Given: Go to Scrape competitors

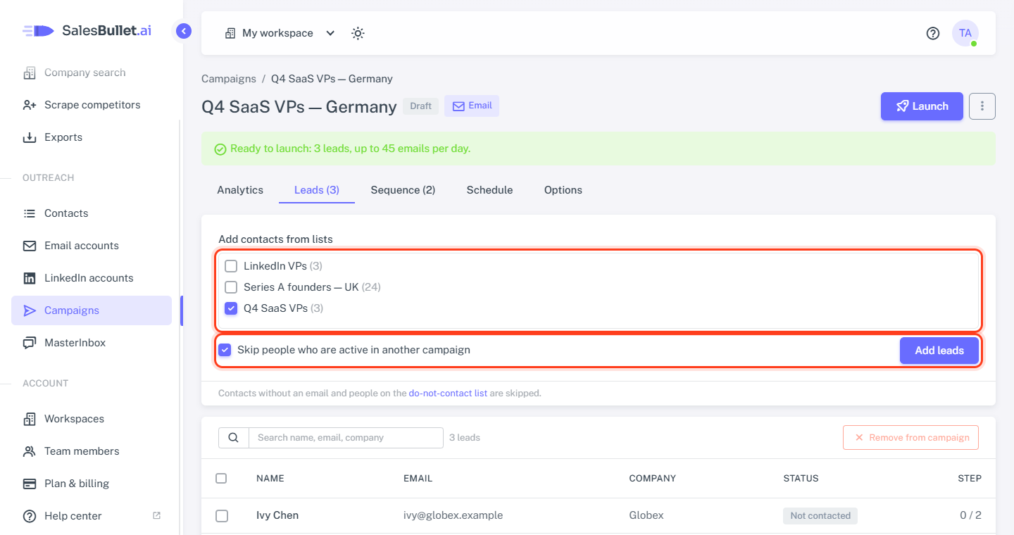Looking at the screenshot, I should click(x=92, y=105).
